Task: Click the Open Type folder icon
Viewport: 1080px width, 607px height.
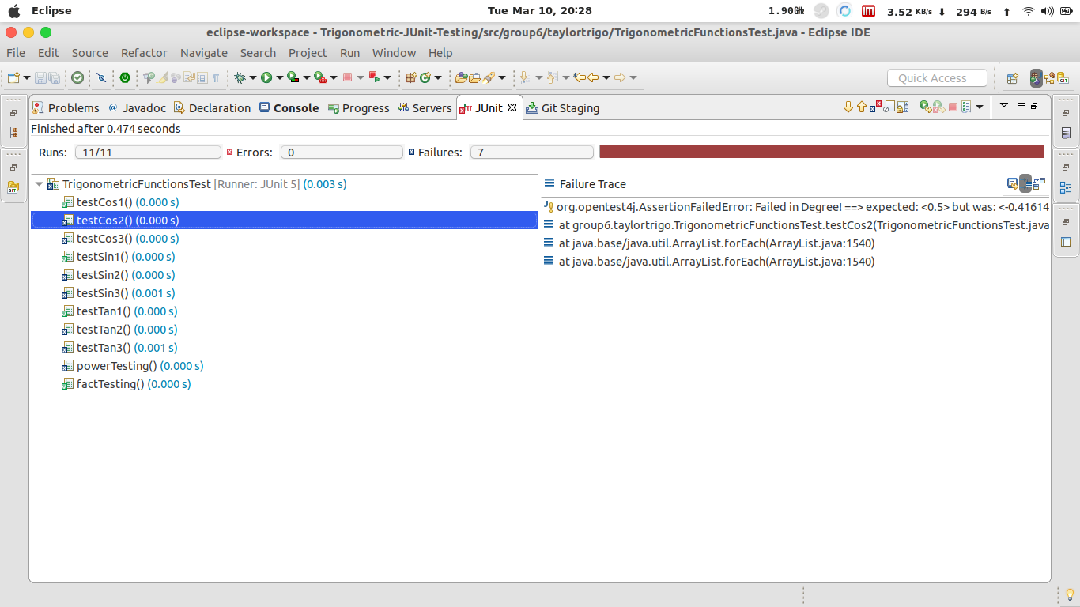Action: tap(461, 77)
